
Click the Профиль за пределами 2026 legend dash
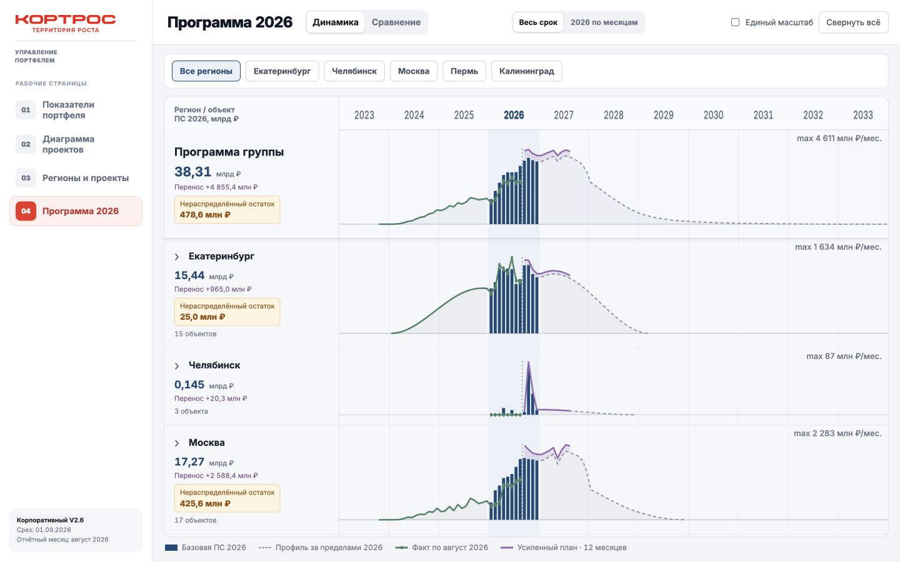click(x=265, y=548)
